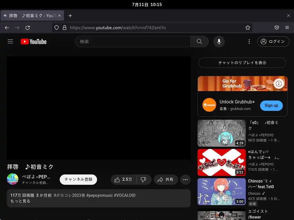The width and height of the screenshot is (294, 220).
Task: Click the browser forward arrow
Action: click(x=17, y=28)
